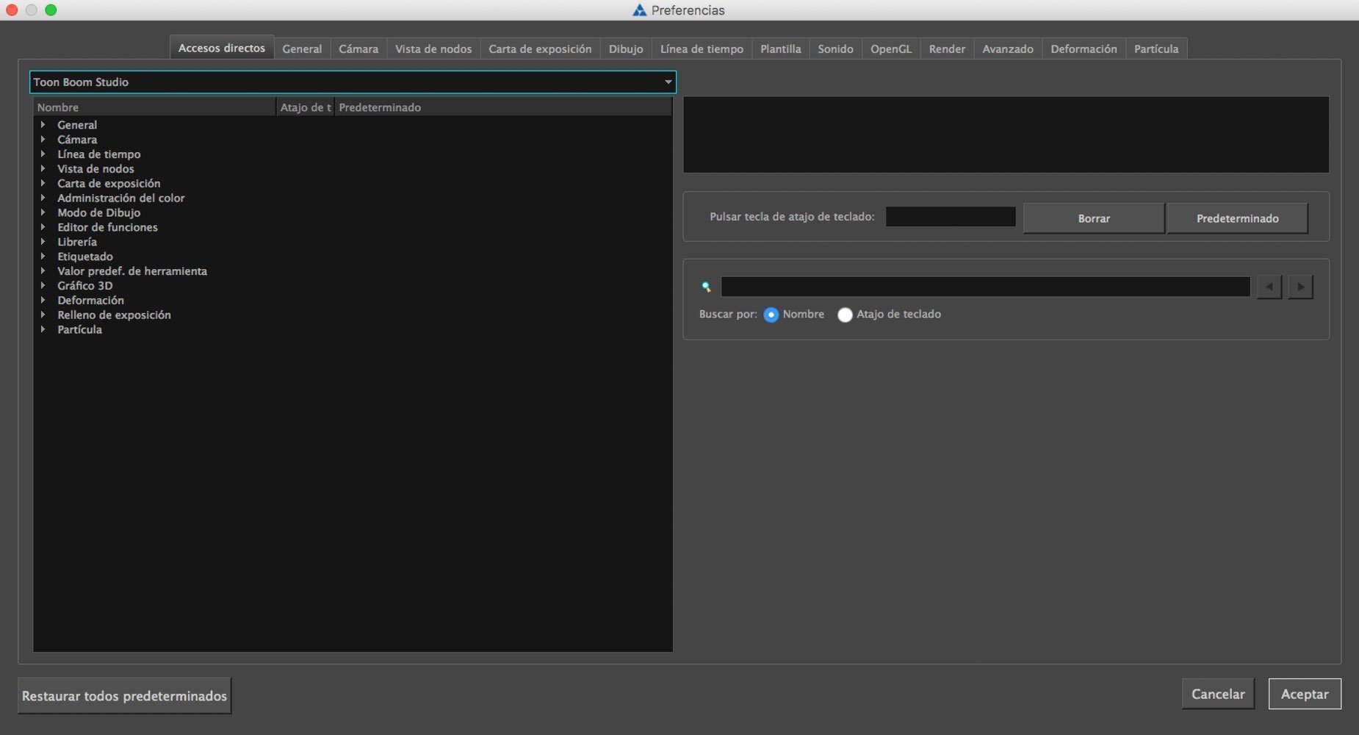
Task: Switch to the Dibujo tab
Action: (x=626, y=49)
